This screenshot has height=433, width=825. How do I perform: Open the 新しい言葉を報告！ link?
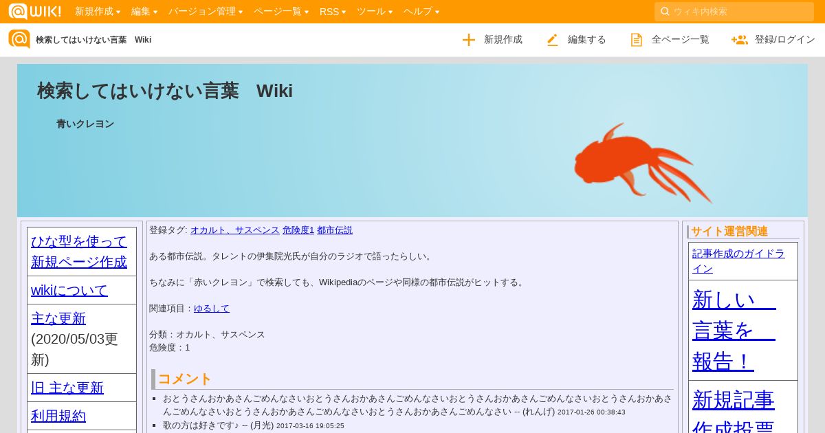coord(734,331)
